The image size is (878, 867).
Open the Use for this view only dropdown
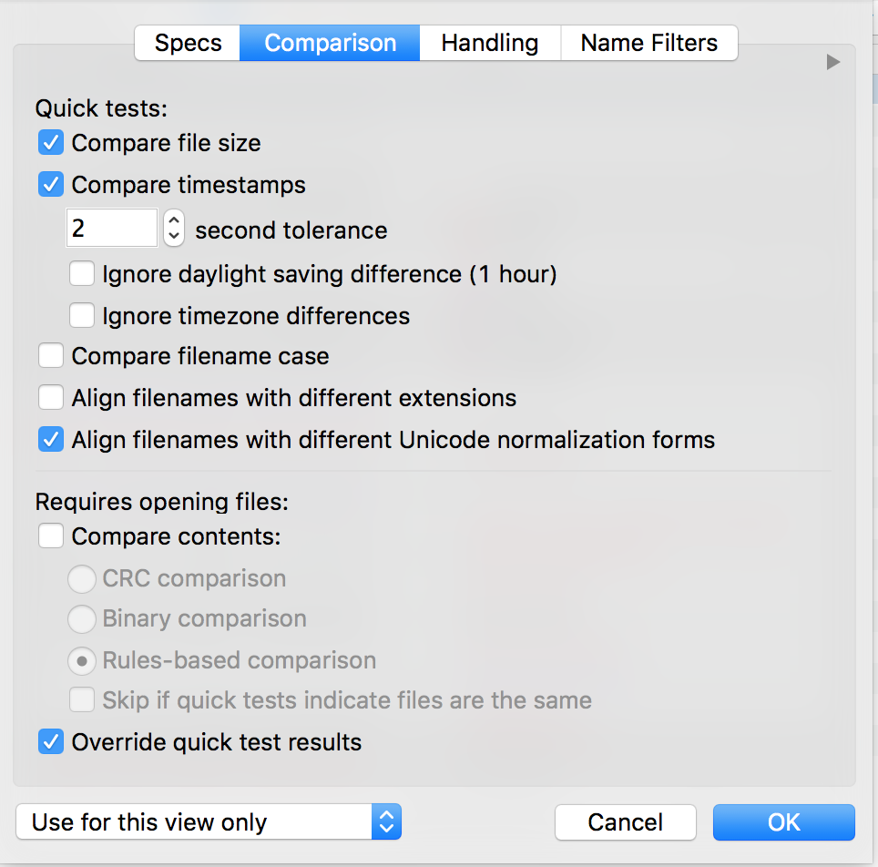209,821
